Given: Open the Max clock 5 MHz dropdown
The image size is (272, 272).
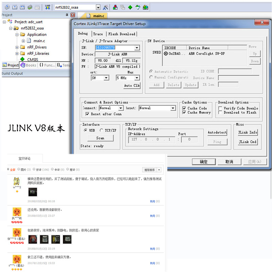Looking at the screenshot, I should pos(137,78).
